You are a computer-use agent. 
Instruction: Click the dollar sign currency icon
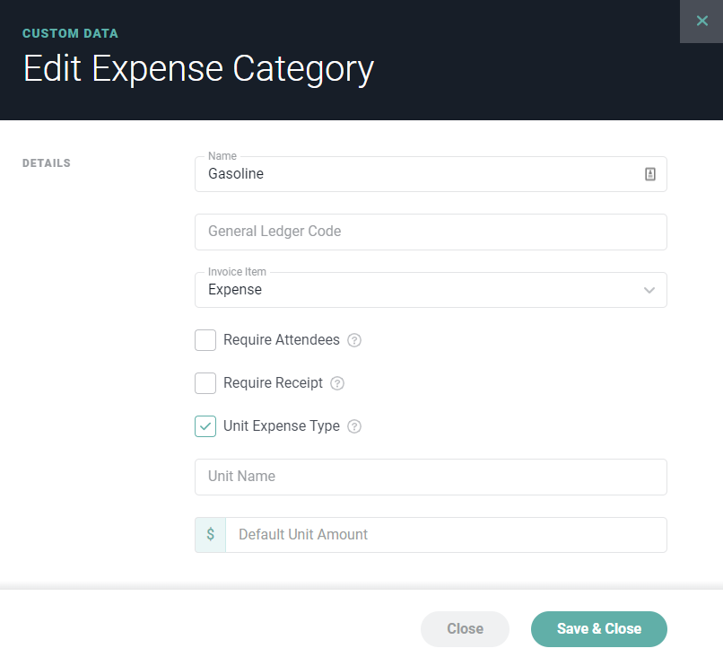210,534
